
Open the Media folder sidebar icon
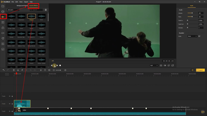pos(3,6)
